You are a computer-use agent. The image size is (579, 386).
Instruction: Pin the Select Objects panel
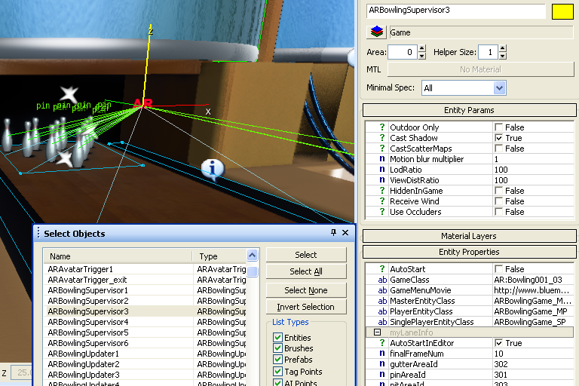pos(333,232)
